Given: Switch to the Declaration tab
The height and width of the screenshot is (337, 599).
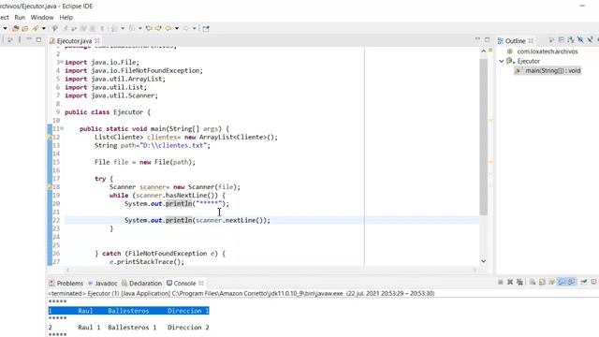Looking at the screenshot, I should (141, 283).
